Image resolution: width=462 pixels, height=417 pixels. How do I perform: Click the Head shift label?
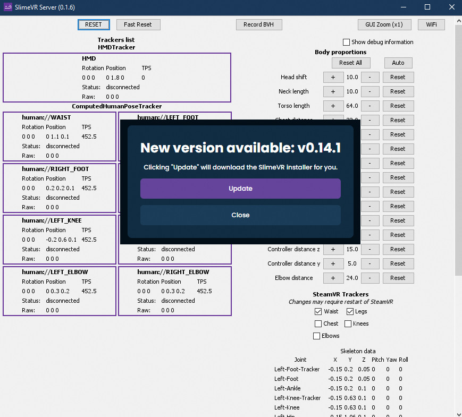pos(294,77)
